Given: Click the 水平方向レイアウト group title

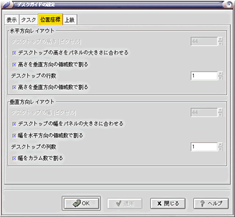Looking at the screenshot, I should click(32, 31).
